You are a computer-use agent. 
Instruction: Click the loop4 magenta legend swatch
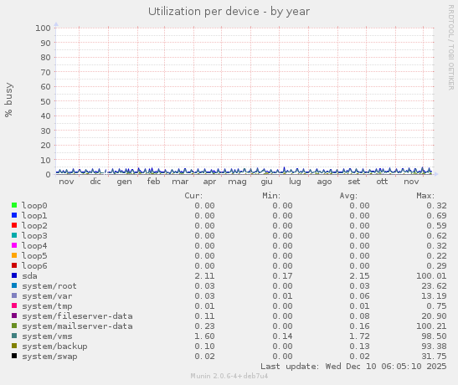(14, 245)
